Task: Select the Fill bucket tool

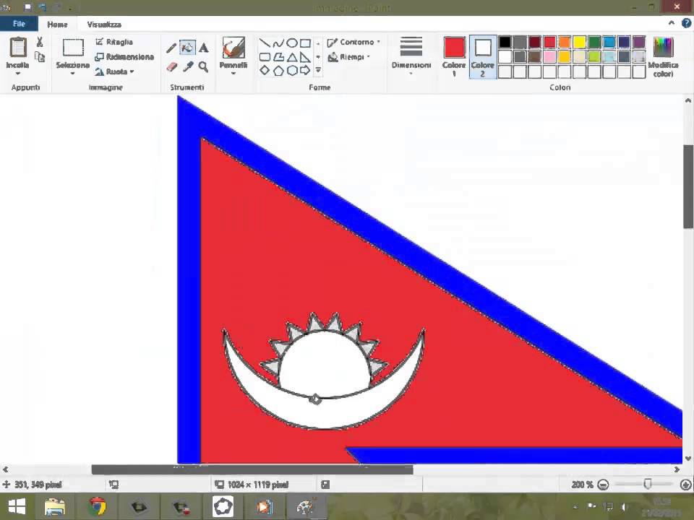Action: click(188, 48)
